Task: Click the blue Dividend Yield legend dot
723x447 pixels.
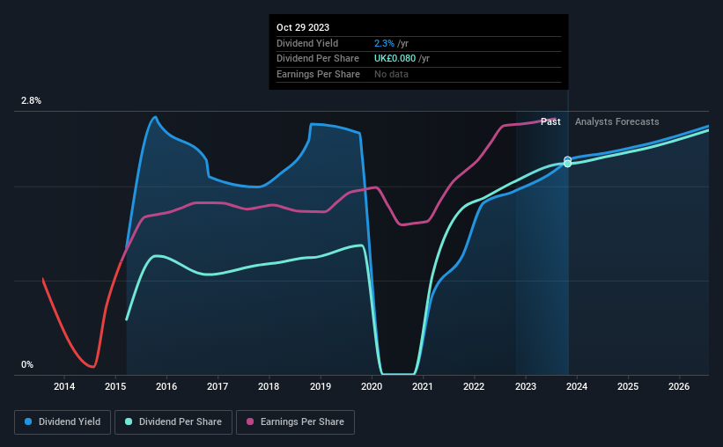Action: click(x=28, y=421)
